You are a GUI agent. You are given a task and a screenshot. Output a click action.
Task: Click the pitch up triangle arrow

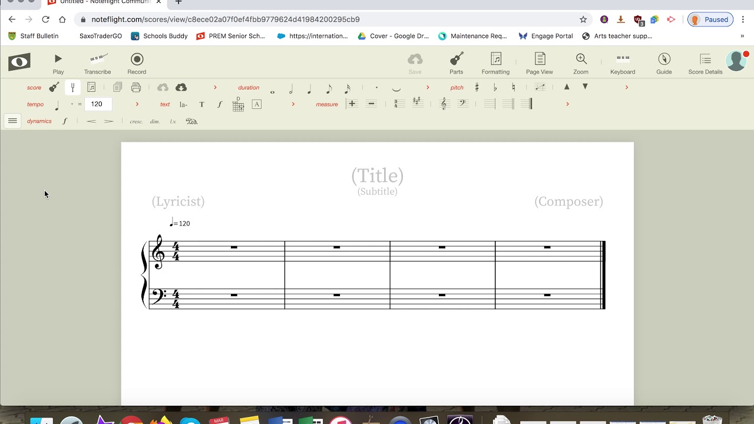(567, 87)
